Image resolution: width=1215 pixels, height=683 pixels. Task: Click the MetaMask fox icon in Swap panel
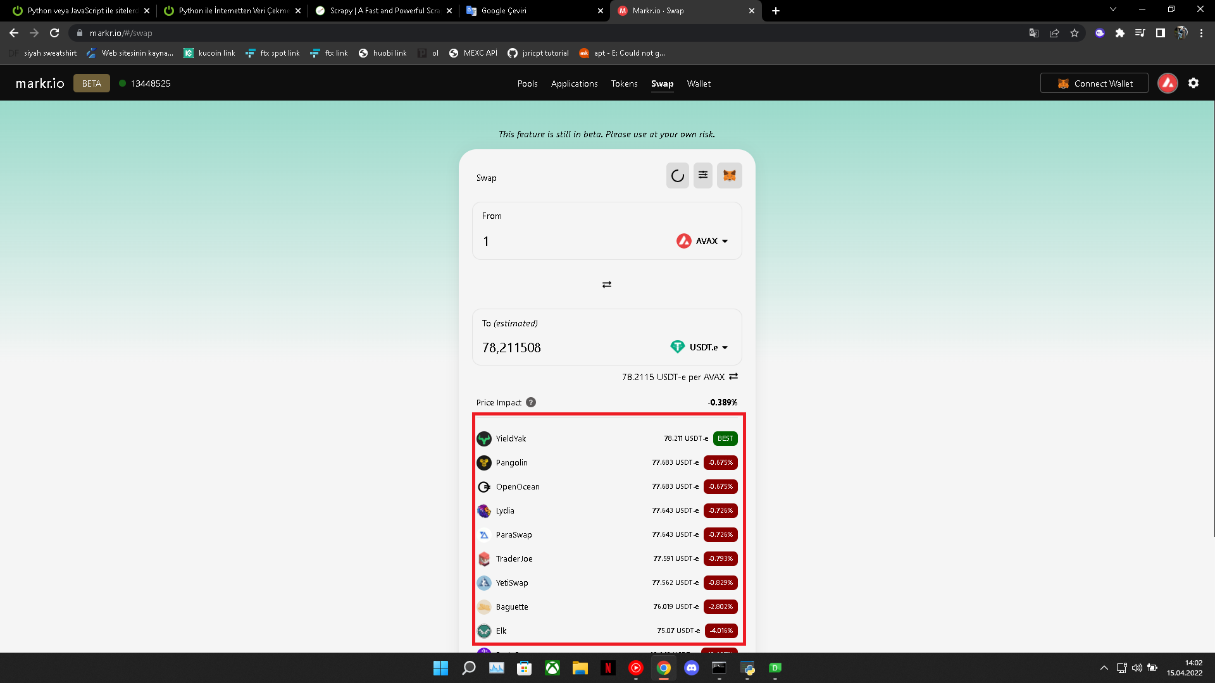pos(729,176)
